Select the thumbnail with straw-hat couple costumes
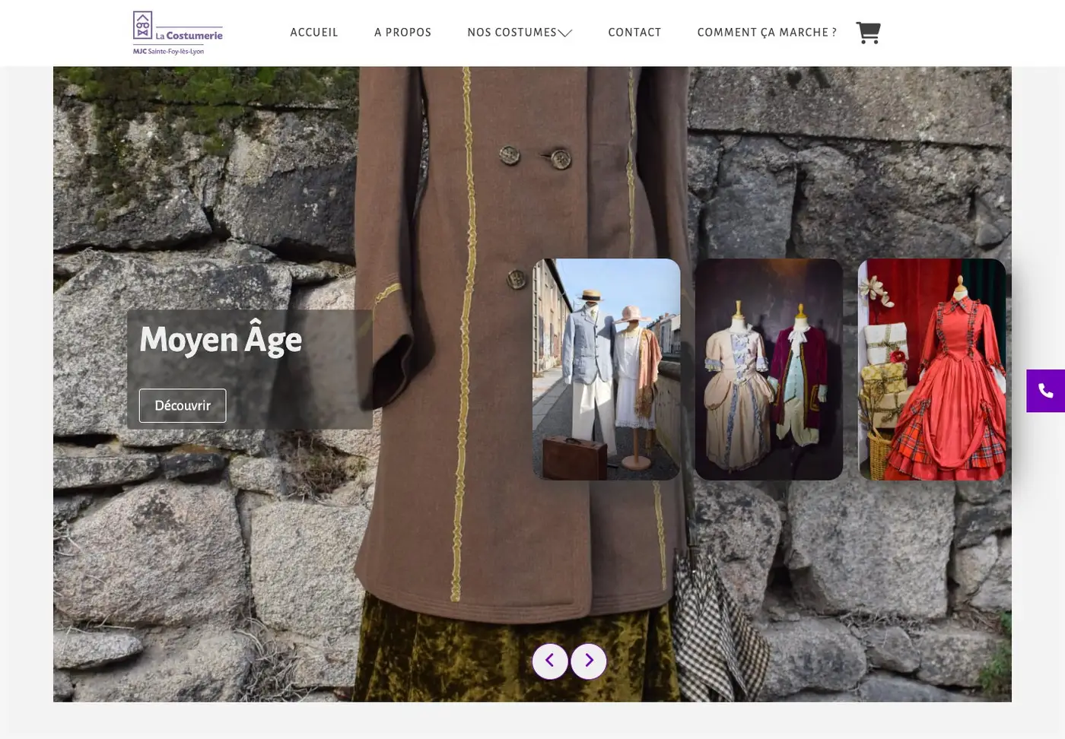Screen dimensions: 1065x739 (606, 369)
